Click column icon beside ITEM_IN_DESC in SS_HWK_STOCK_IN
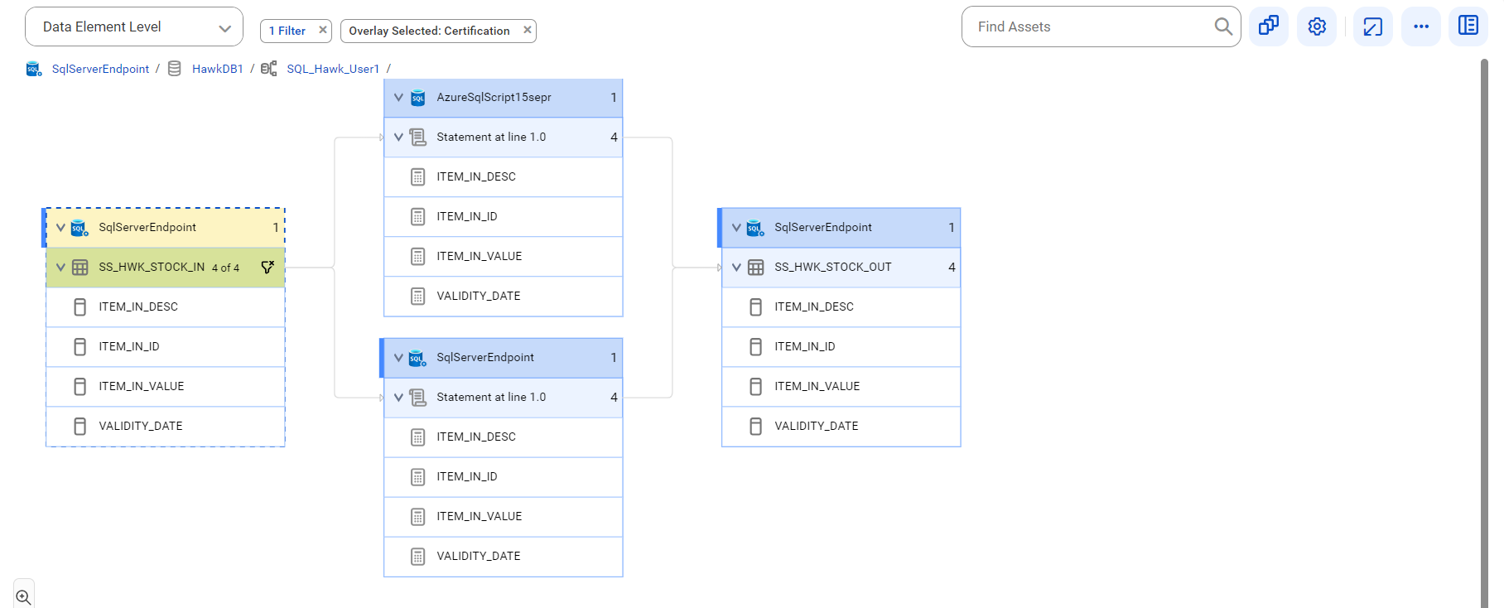Viewport: 1504px width, 608px height. pyautogui.click(x=80, y=307)
